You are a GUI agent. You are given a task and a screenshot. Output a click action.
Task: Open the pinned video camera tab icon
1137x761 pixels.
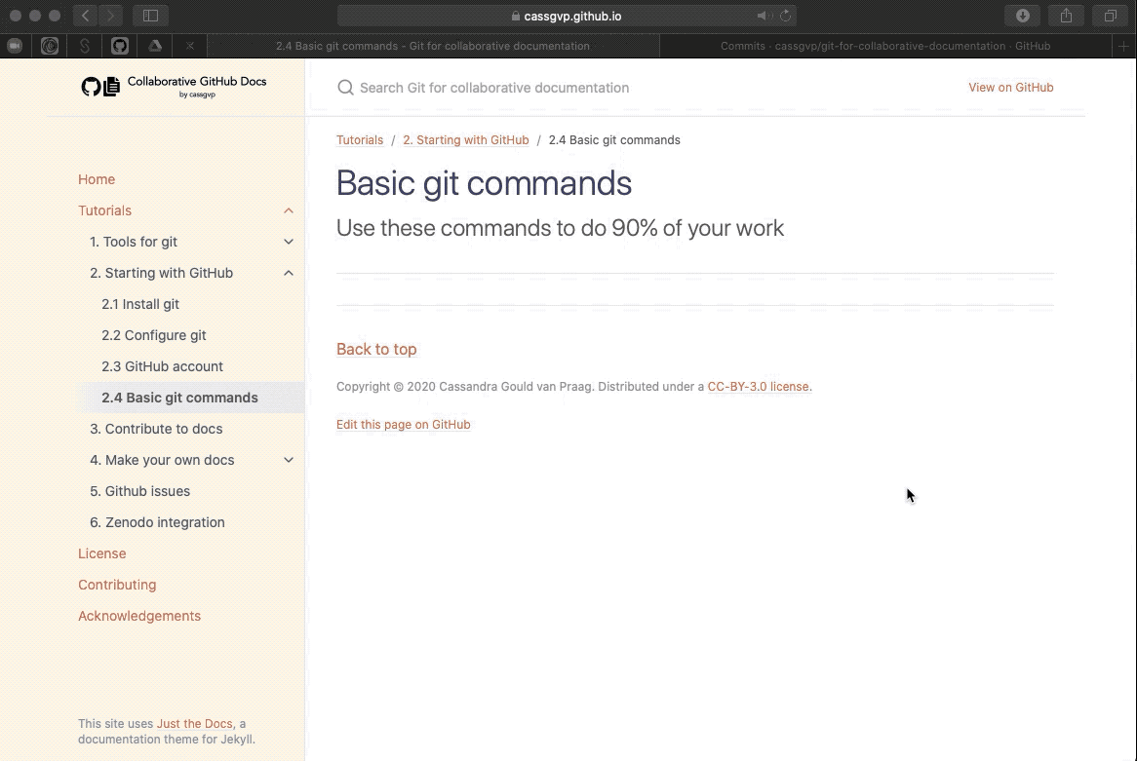tap(14, 46)
